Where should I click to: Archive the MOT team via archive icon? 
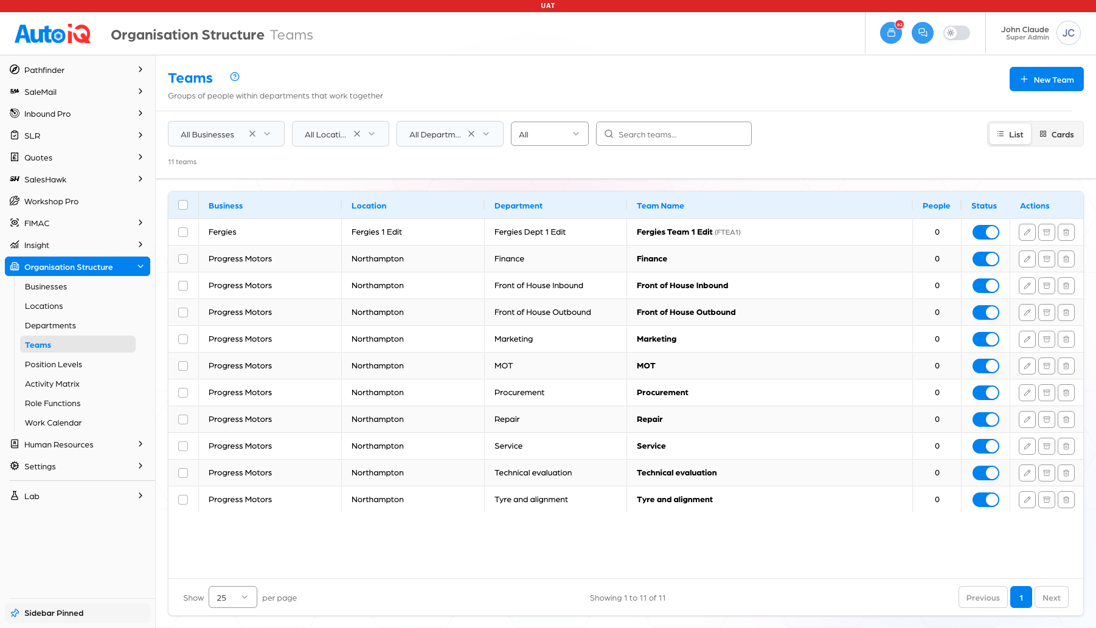click(x=1047, y=366)
